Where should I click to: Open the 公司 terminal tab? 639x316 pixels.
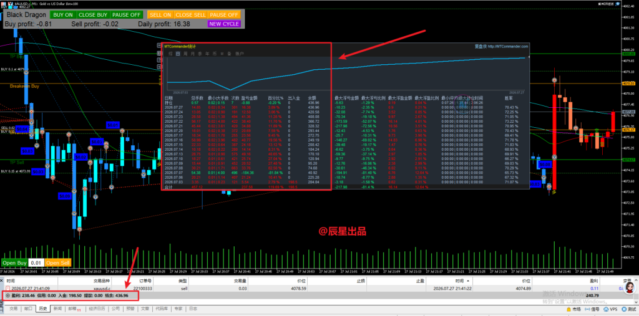(115, 309)
